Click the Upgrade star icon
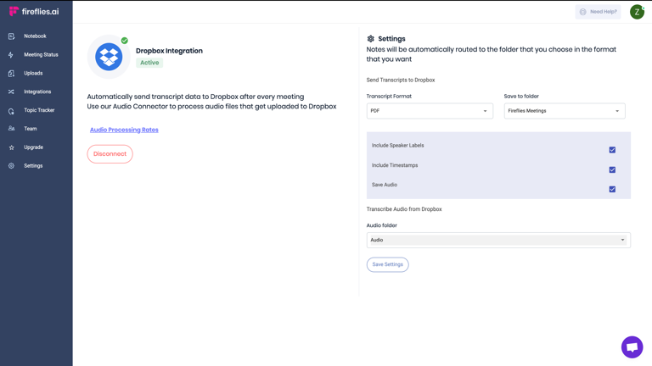The height and width of the screenshot is (366, 652). (x=11, y=147)
